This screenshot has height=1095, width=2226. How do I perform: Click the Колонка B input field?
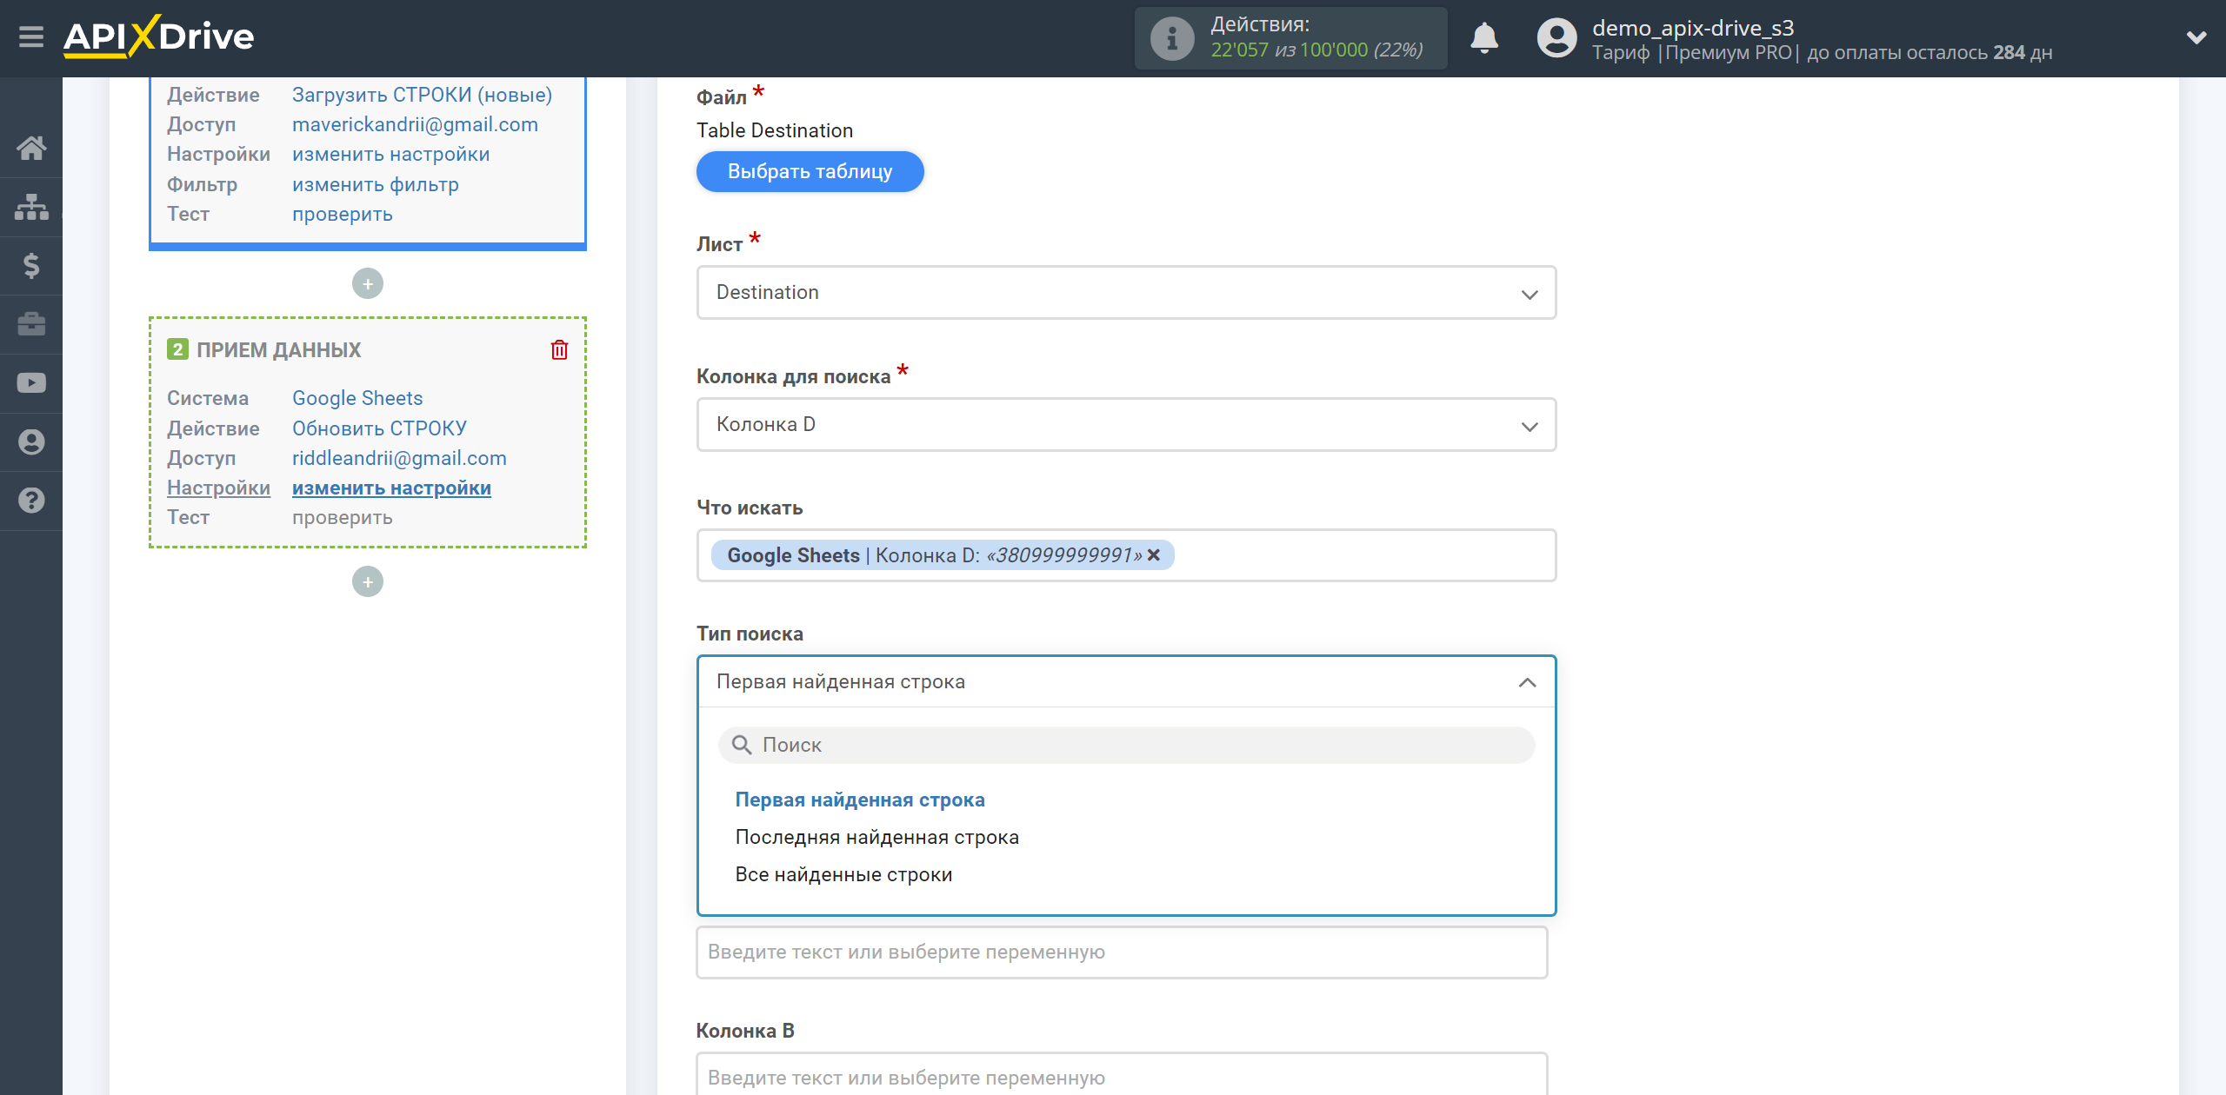(x=1122, y=1075)
